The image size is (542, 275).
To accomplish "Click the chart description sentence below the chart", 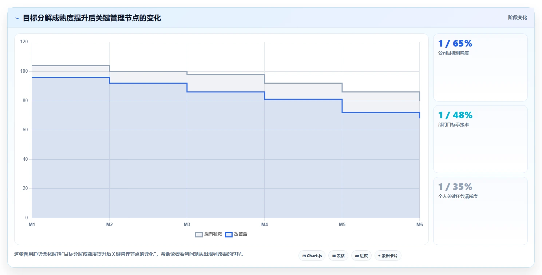I will (x=129, y=254).
